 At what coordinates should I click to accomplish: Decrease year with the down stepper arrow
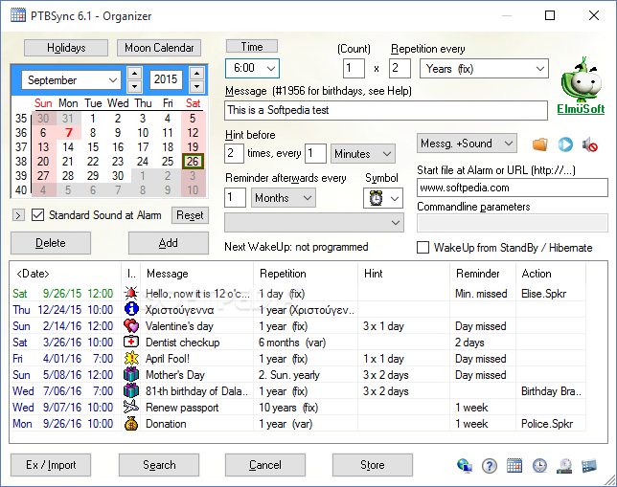point(196,86)
